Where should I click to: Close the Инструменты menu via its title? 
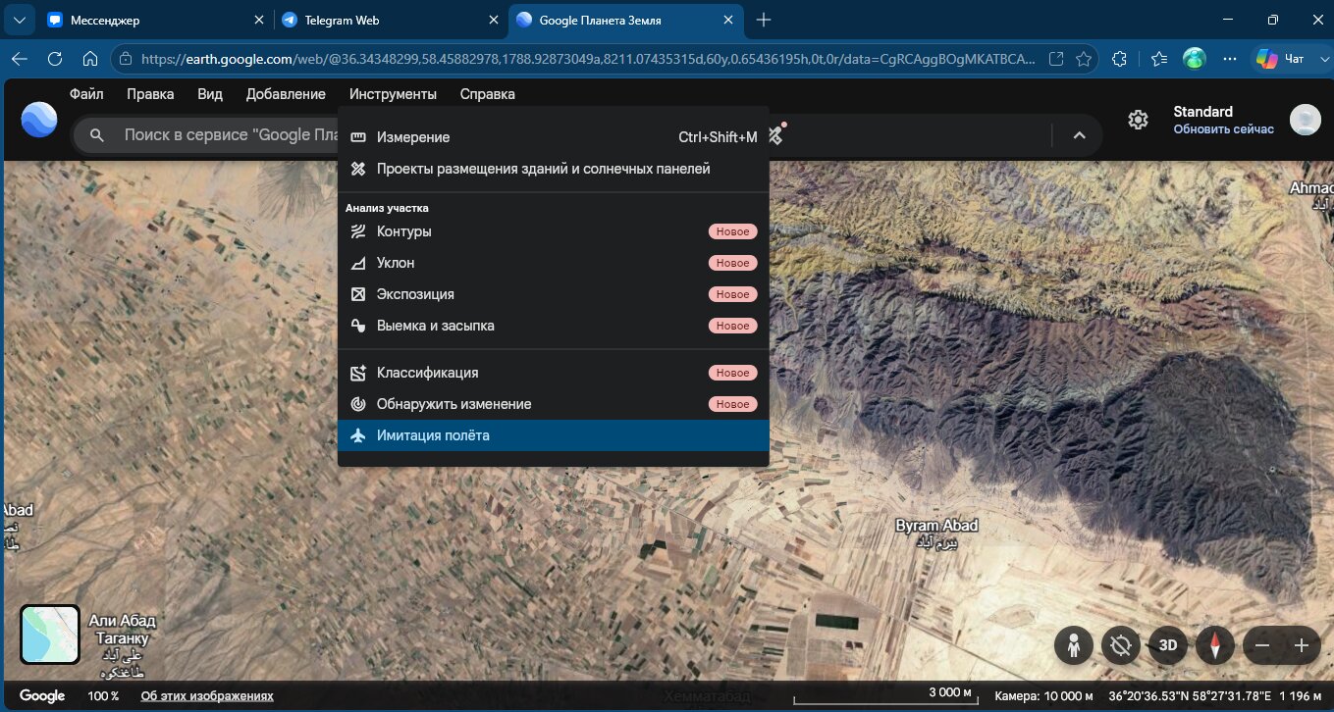393,94
